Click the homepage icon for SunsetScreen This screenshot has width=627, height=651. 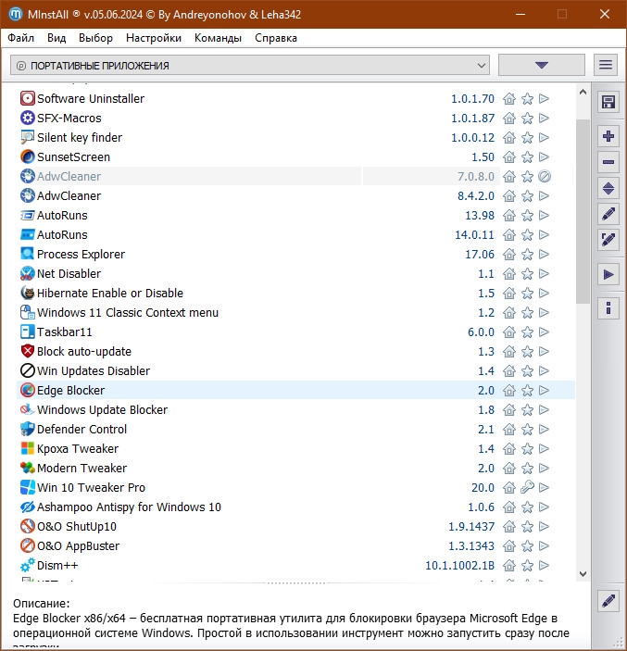click(x=509, y=156)
